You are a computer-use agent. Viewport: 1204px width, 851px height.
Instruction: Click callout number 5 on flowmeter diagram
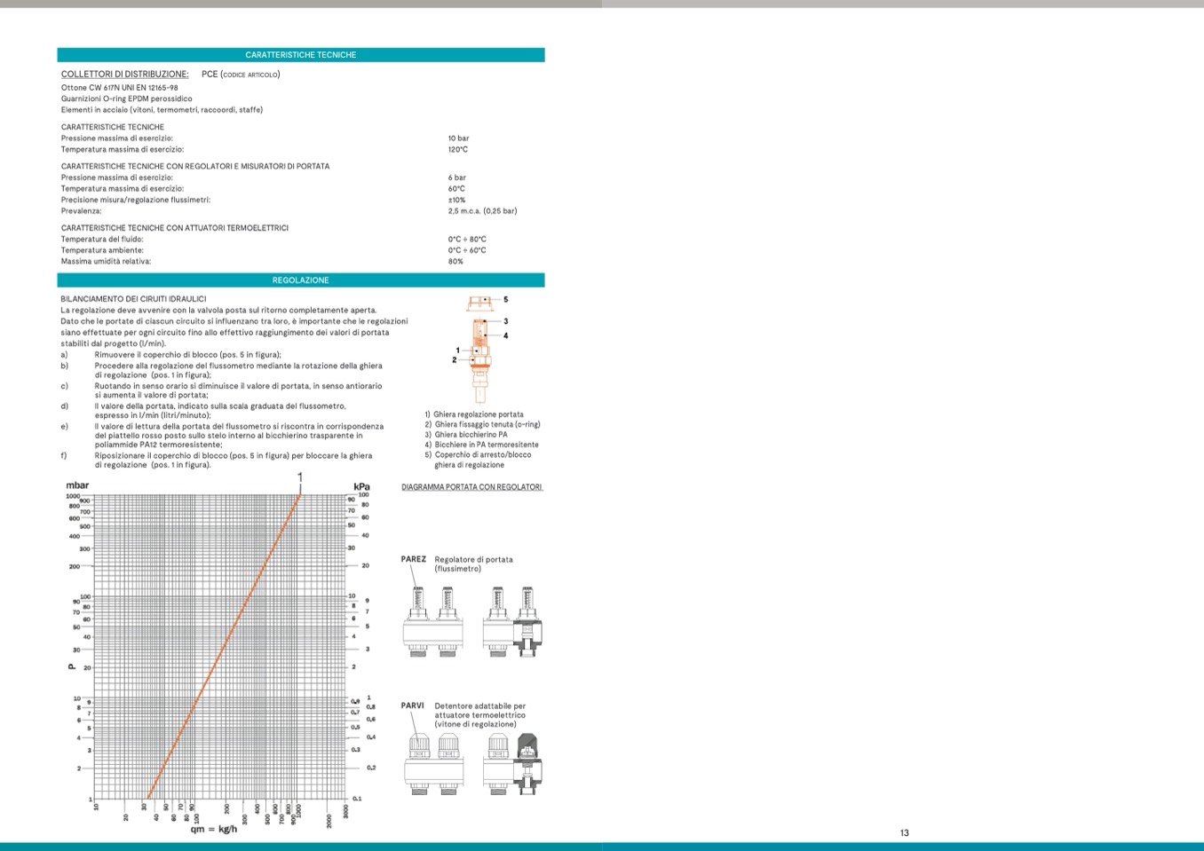click(506, 300)
